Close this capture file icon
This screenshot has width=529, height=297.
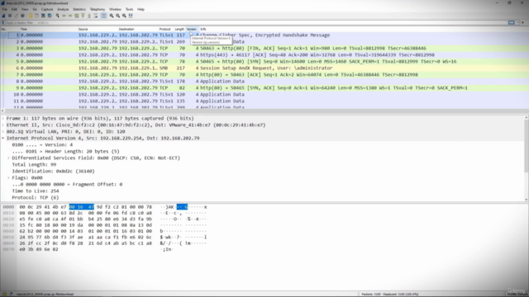click(43, 16)
